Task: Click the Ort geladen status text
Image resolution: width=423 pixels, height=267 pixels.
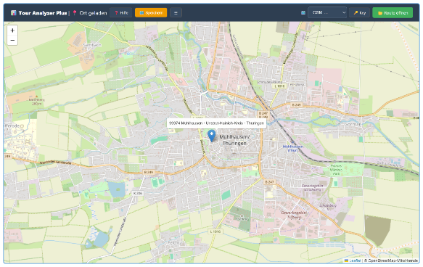Action: (x=93, y=12)
